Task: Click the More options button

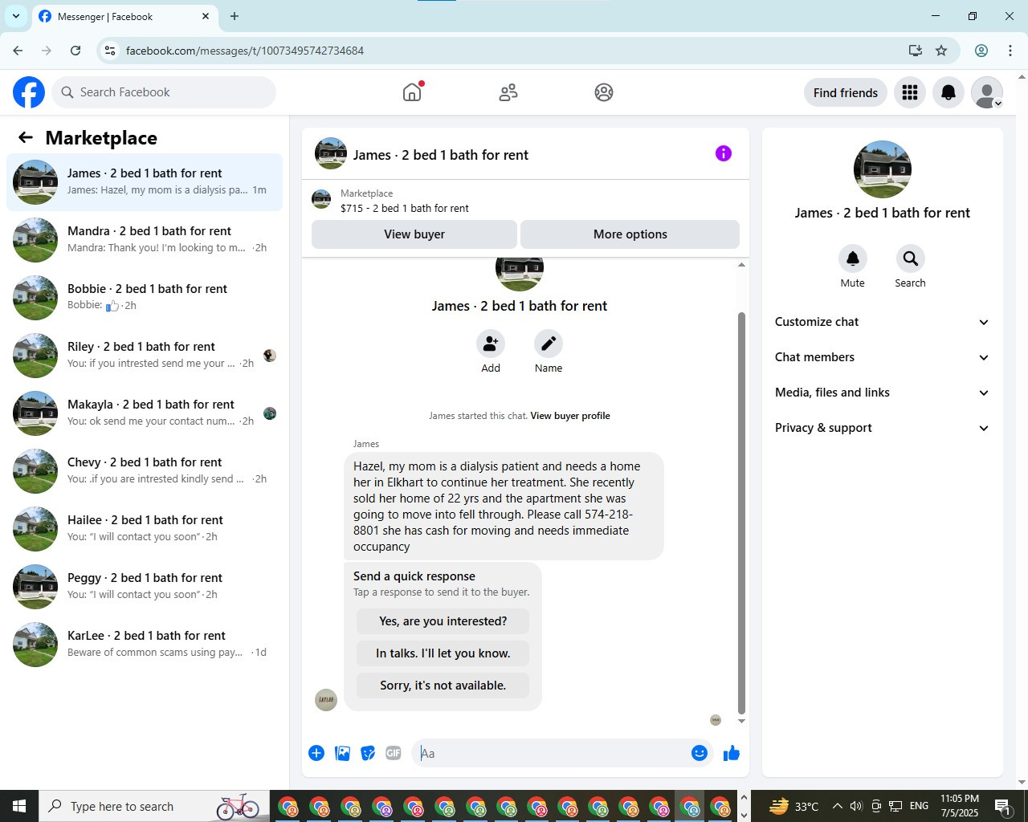Action: (x=630, y=234)
